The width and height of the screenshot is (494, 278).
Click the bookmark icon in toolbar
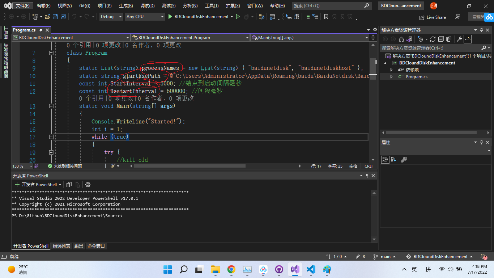pyautogui.click(x=326, y=17)
